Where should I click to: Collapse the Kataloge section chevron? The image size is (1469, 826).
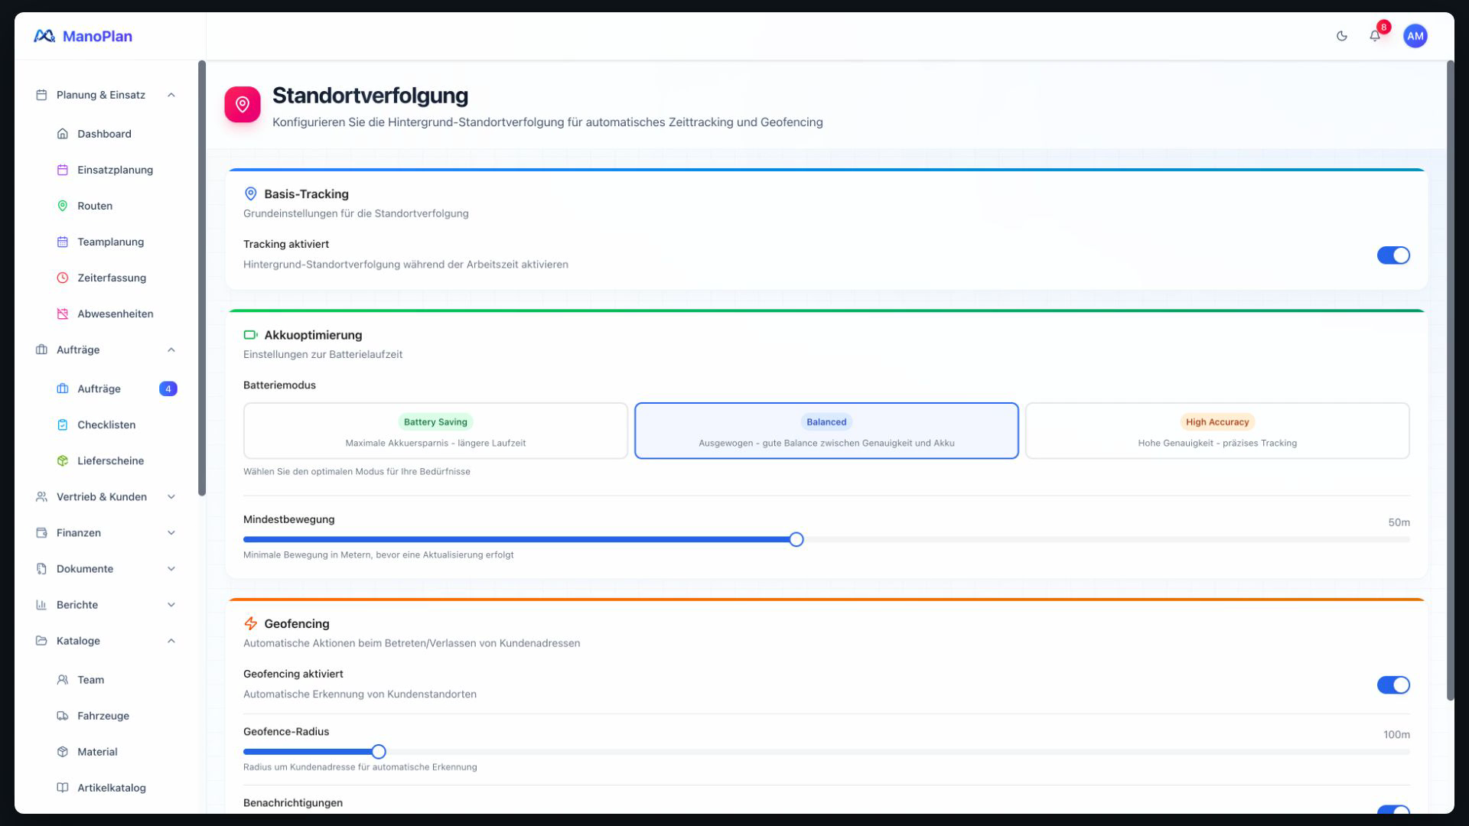[171, 641]
